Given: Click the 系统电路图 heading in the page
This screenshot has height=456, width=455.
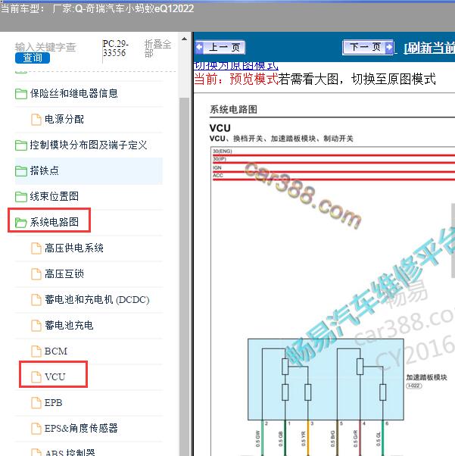Looking at the screenshot, I should pos(233,110).
